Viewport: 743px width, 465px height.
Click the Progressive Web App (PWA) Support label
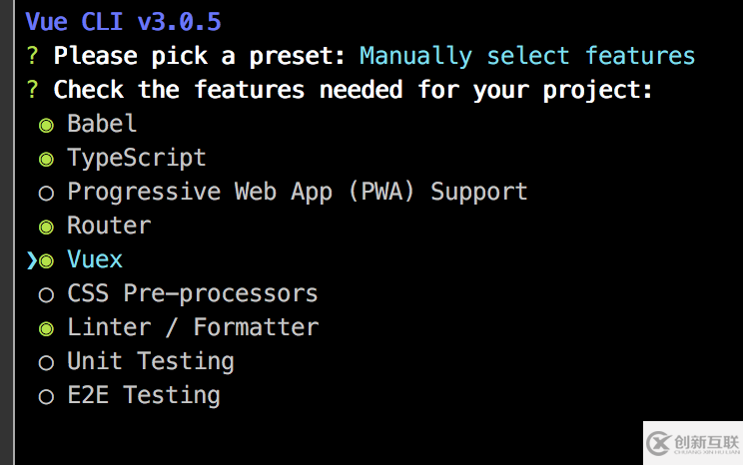pos(297,192)
